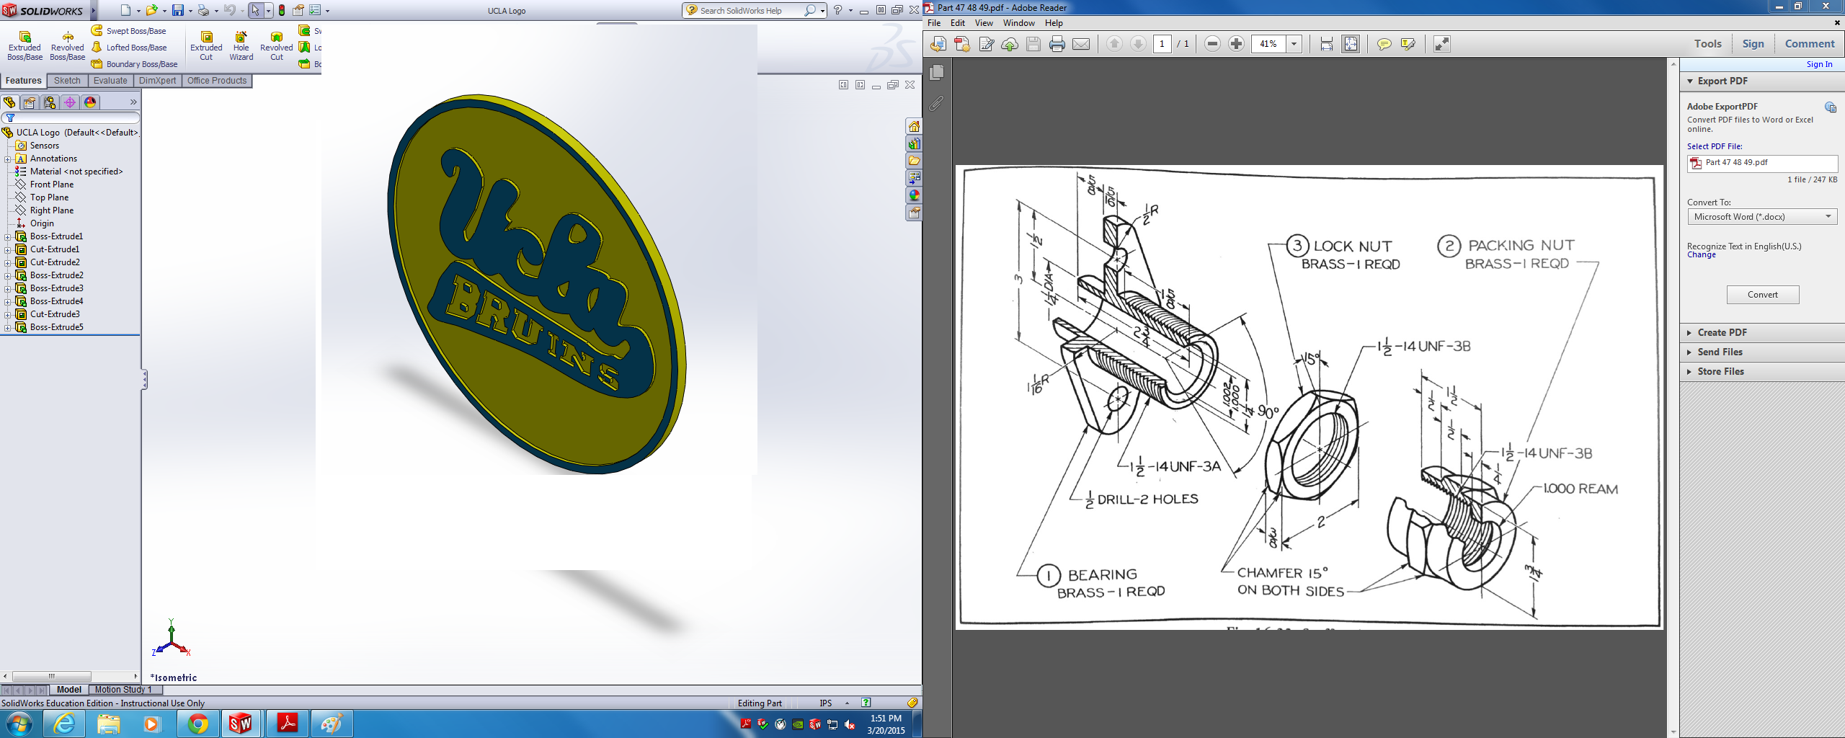Screen dimensions: 1845x738
Task: Show page thumbnails in Adobe Reader sidebar
Action: pos(937,72)
